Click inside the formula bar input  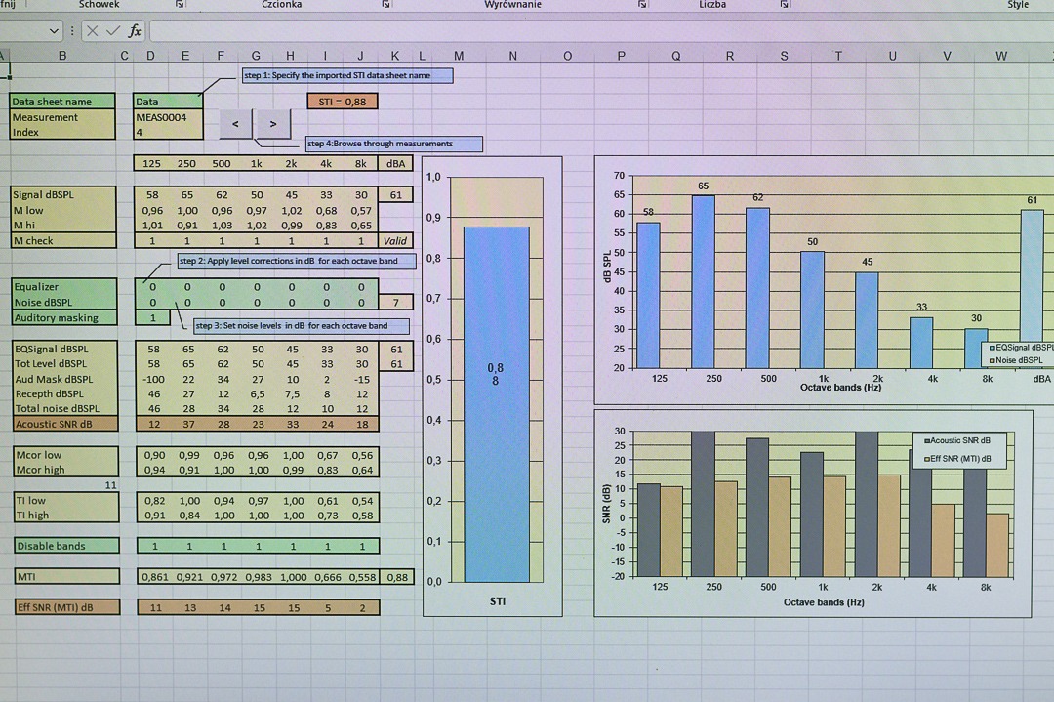586,31
